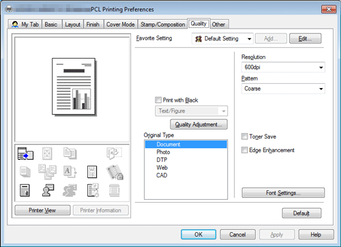The image size is (341, 247).
Task: Open Font Settings... dialog
Action: 283,193
